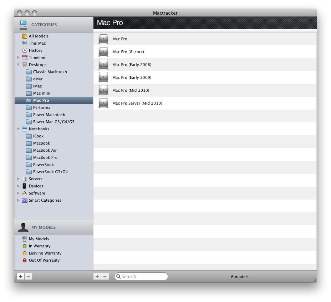Add a model with the list plus button

click(97, 276)
